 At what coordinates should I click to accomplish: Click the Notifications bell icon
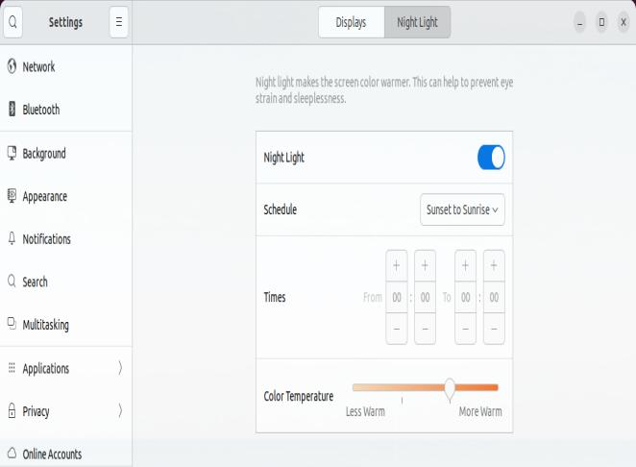coord(12,238)
